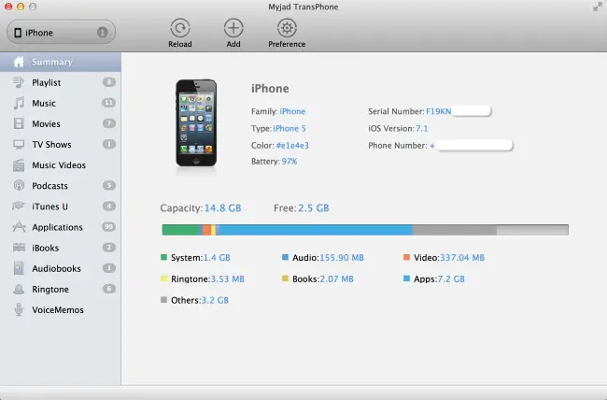Viewport: 607px width, 400px height.
Task: Click the iPhone device name heading
Action: tap(270, 89)
